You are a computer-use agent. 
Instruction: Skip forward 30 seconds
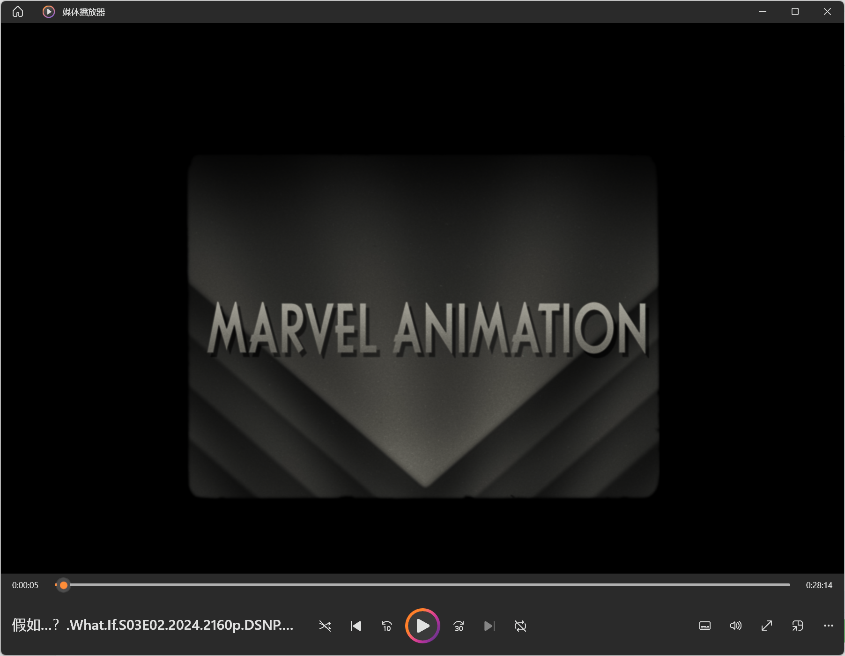tap(459, 626)
